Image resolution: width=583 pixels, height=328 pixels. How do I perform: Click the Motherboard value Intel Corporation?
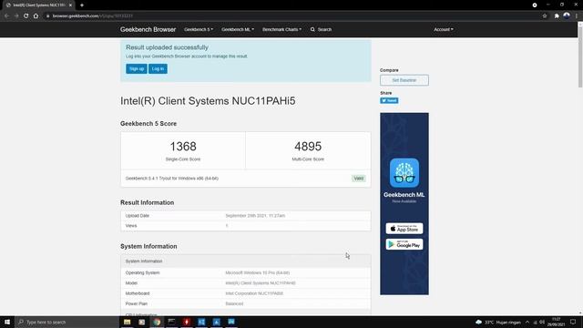click(x=254, y=293)
